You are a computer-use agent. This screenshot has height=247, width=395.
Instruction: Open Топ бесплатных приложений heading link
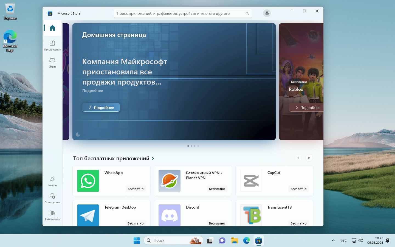click(111, 158)
